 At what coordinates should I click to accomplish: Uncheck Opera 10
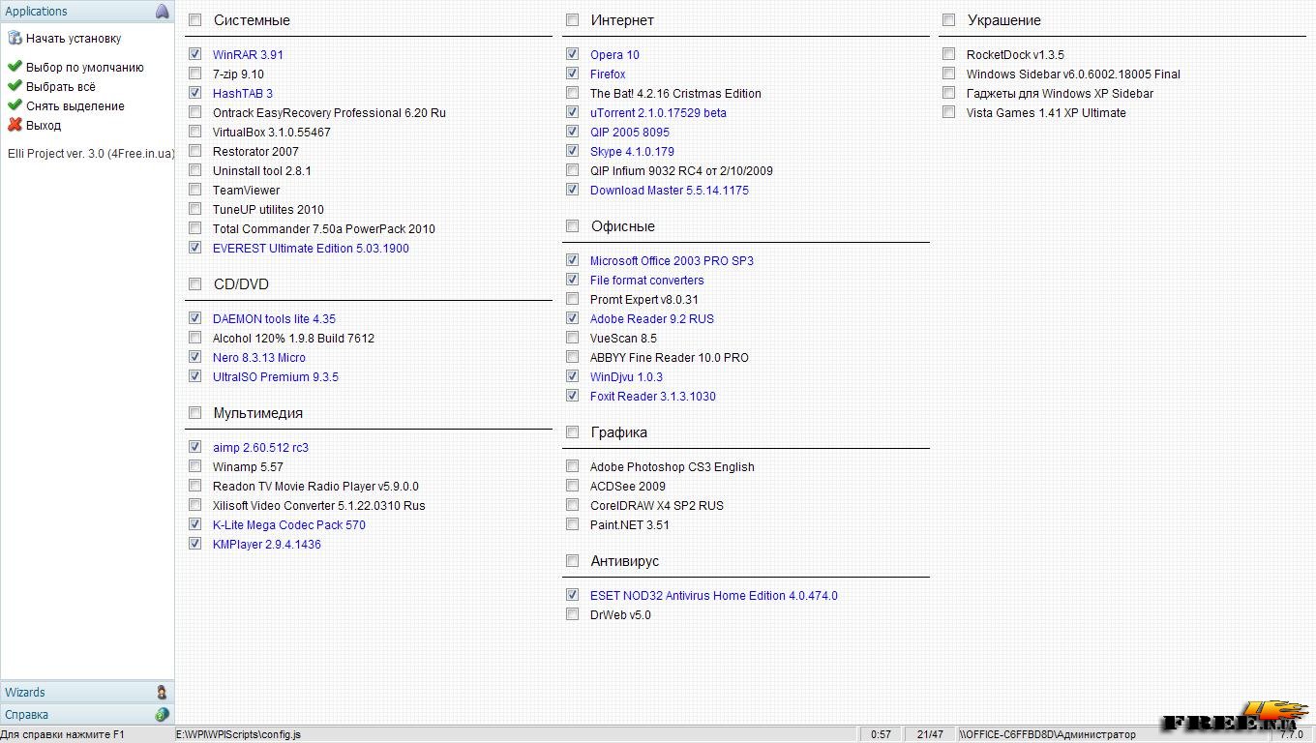[573, 54]
